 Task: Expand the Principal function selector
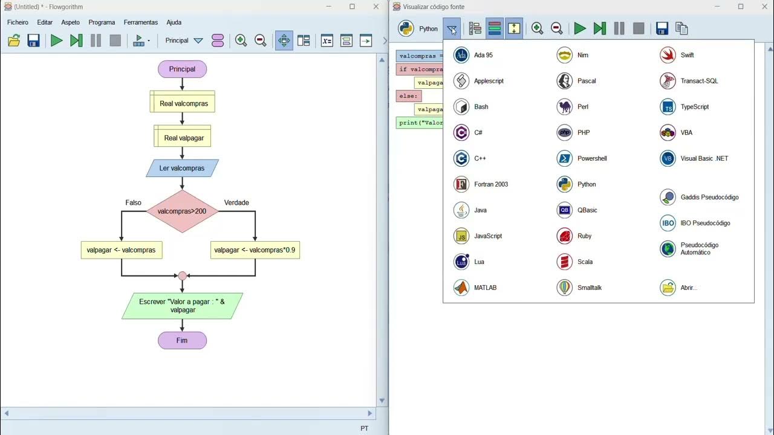(198, 40)
